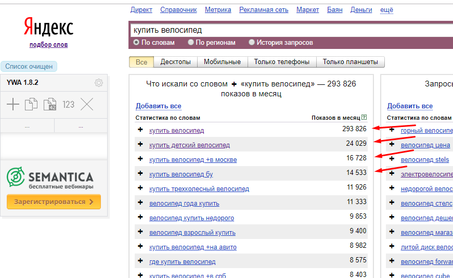The height and width of the screenshot is (278, 453).
Task: Select the 'По регионам' radio button
Action: point(191,42)
